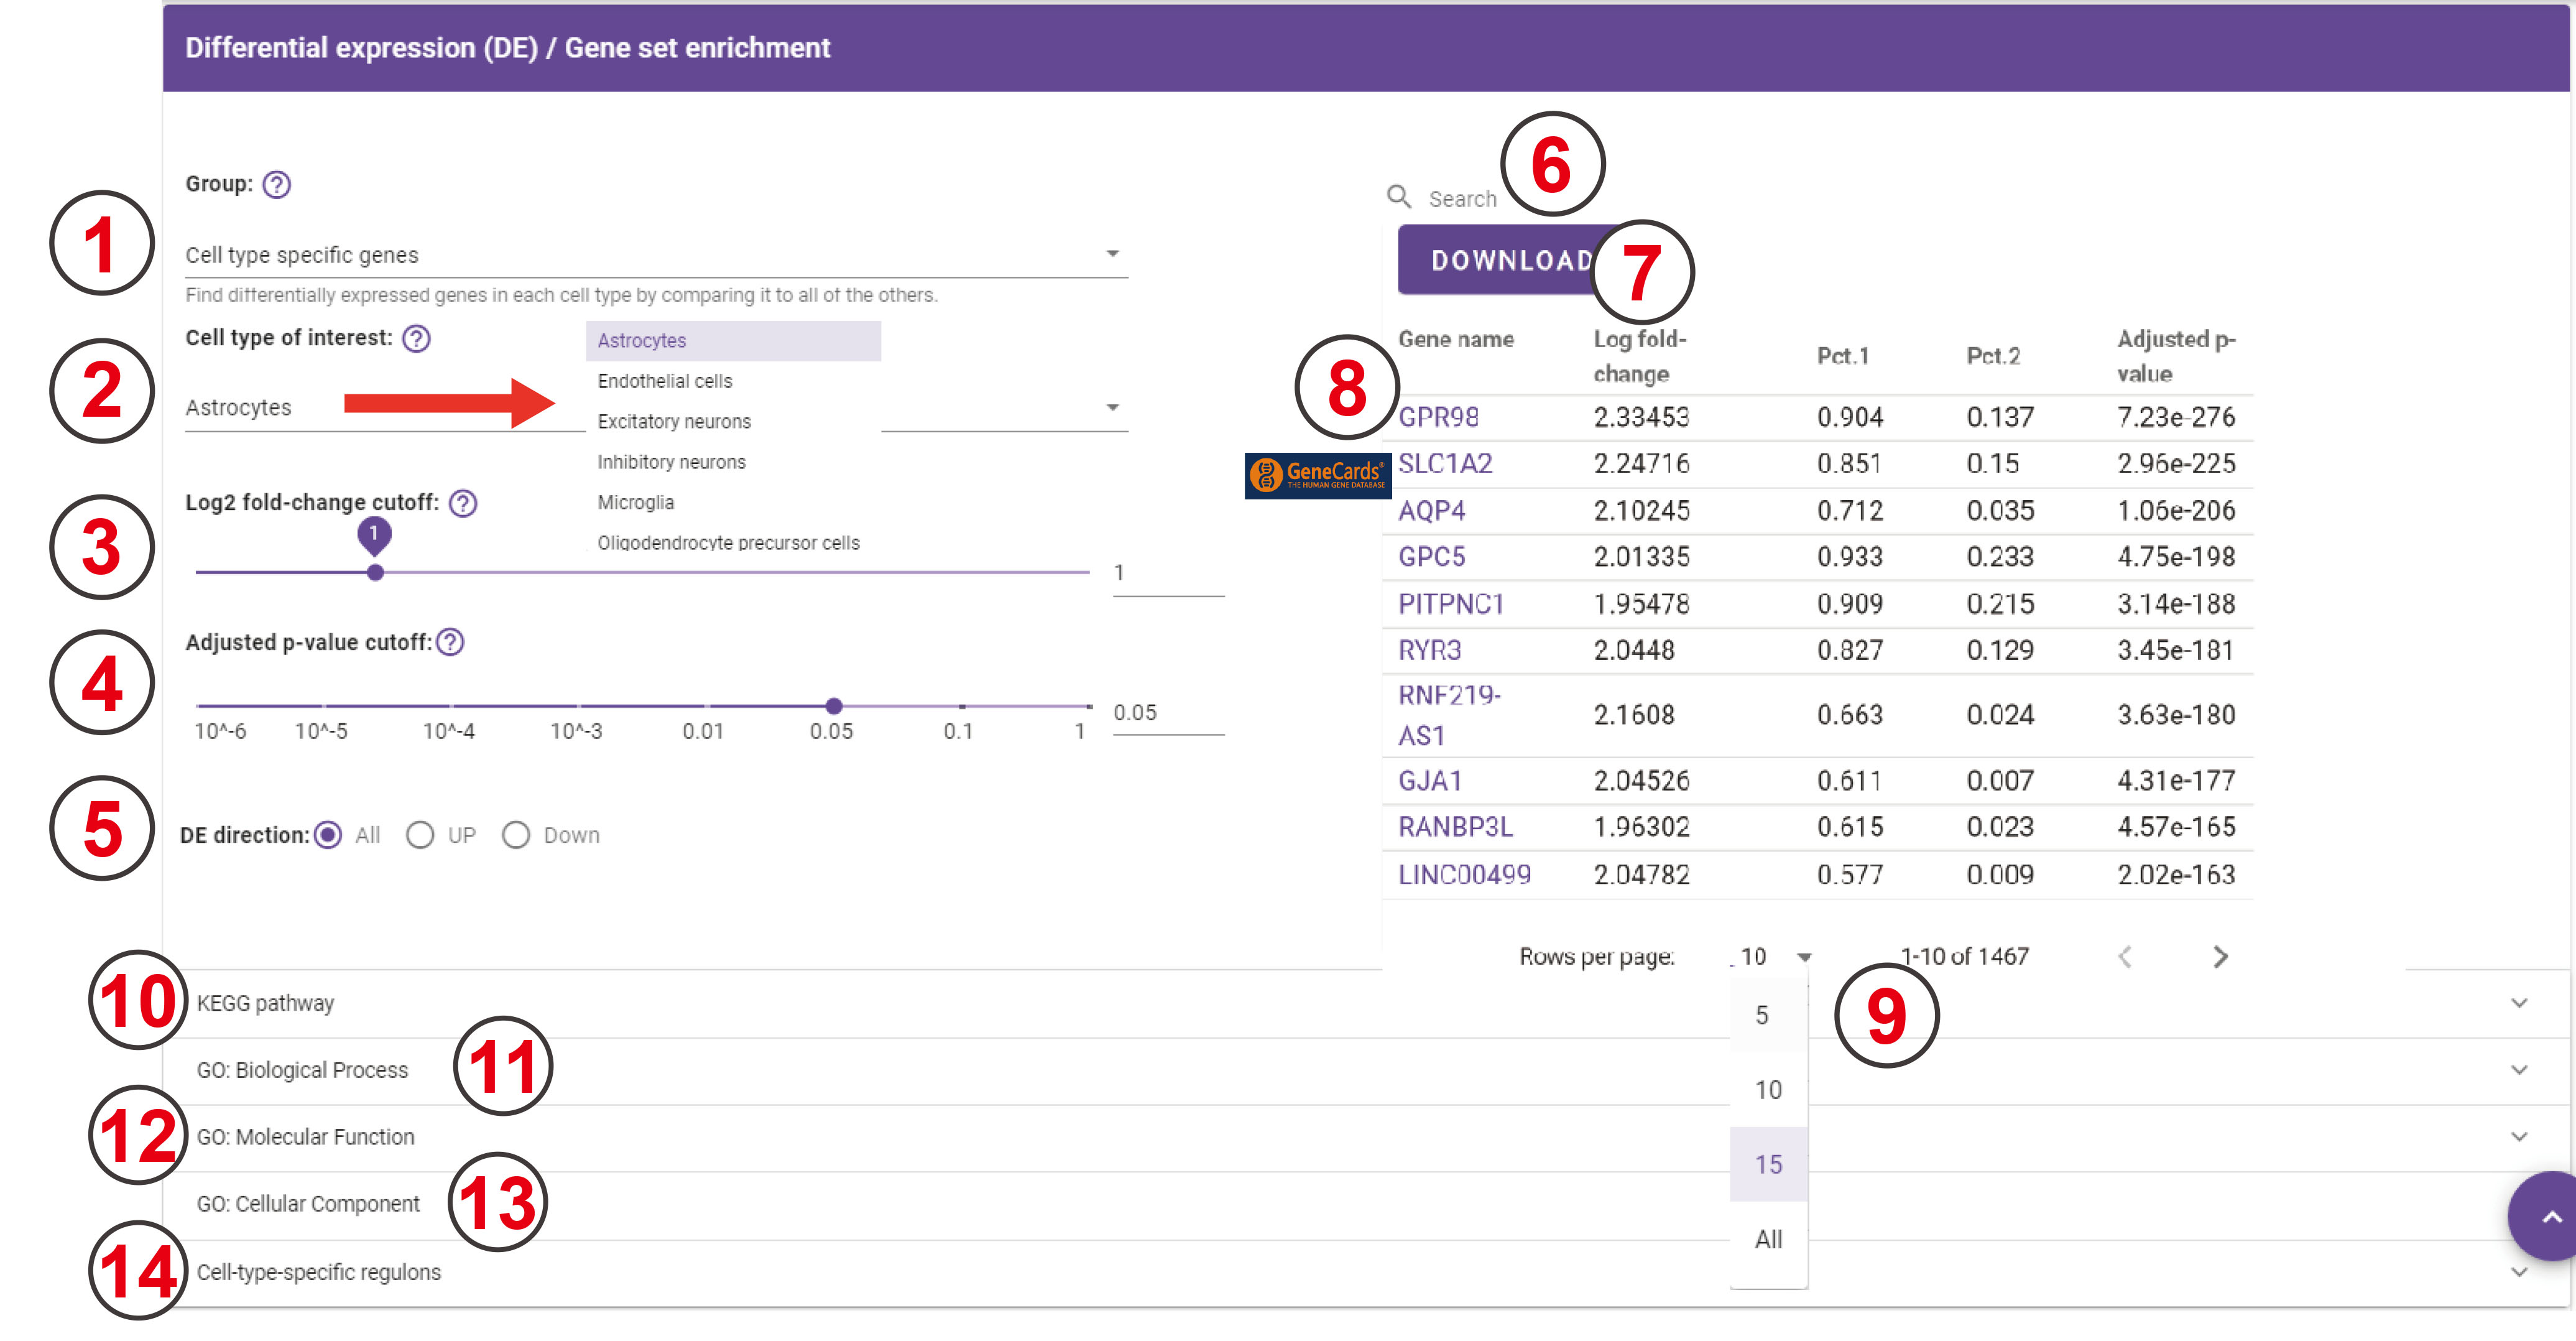Click the Log2 fold-change slider handle

[x=375, y=573]
